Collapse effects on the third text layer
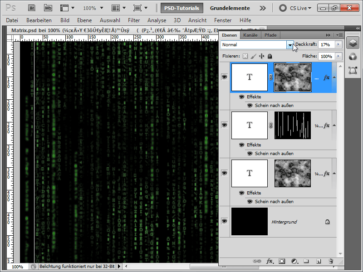 (334, 174)
